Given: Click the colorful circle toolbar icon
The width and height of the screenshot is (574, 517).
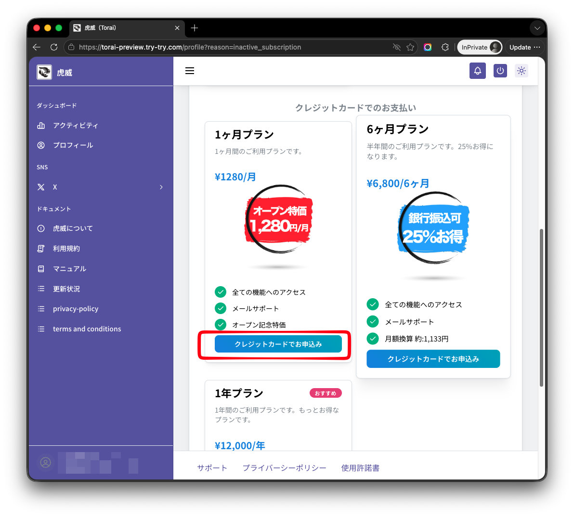Looking at the screenshot, I should [x=428, y=47].
